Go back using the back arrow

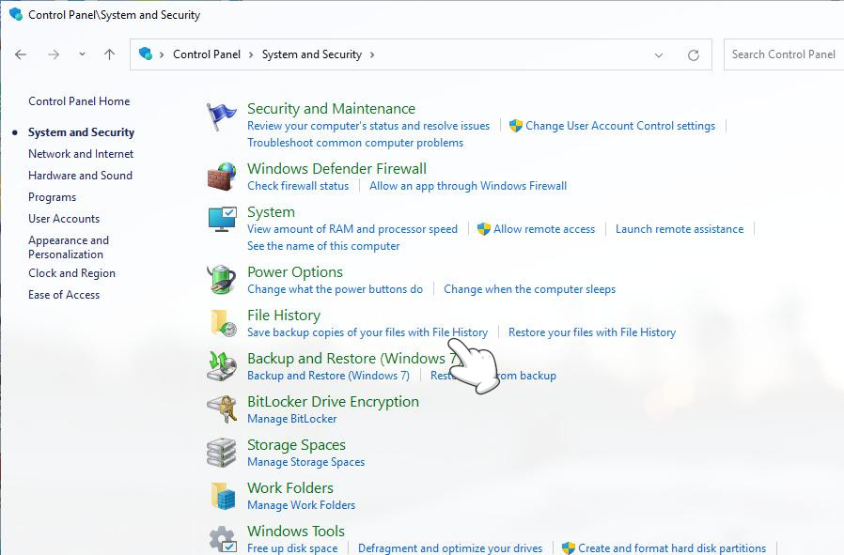(x=22, y=54)
